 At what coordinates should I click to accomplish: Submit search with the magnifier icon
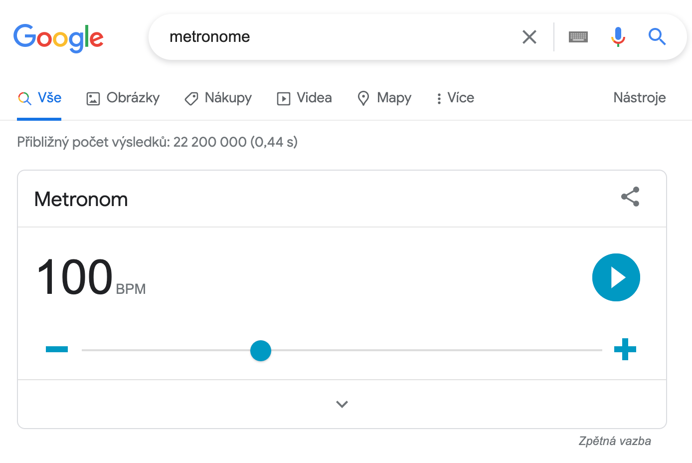tap(657, 37)
